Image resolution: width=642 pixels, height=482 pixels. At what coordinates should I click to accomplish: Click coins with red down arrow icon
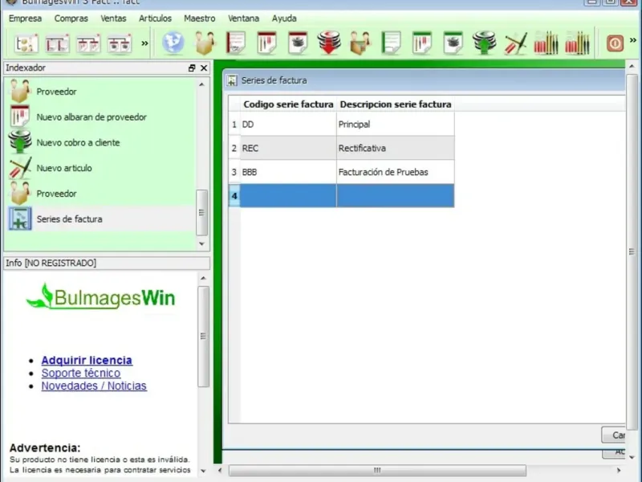tap(329, 43)
